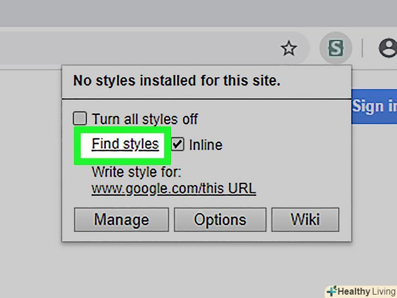Enable the Turn all styles off checkbox
The image size is (397, 298).
tap(80, 118)
